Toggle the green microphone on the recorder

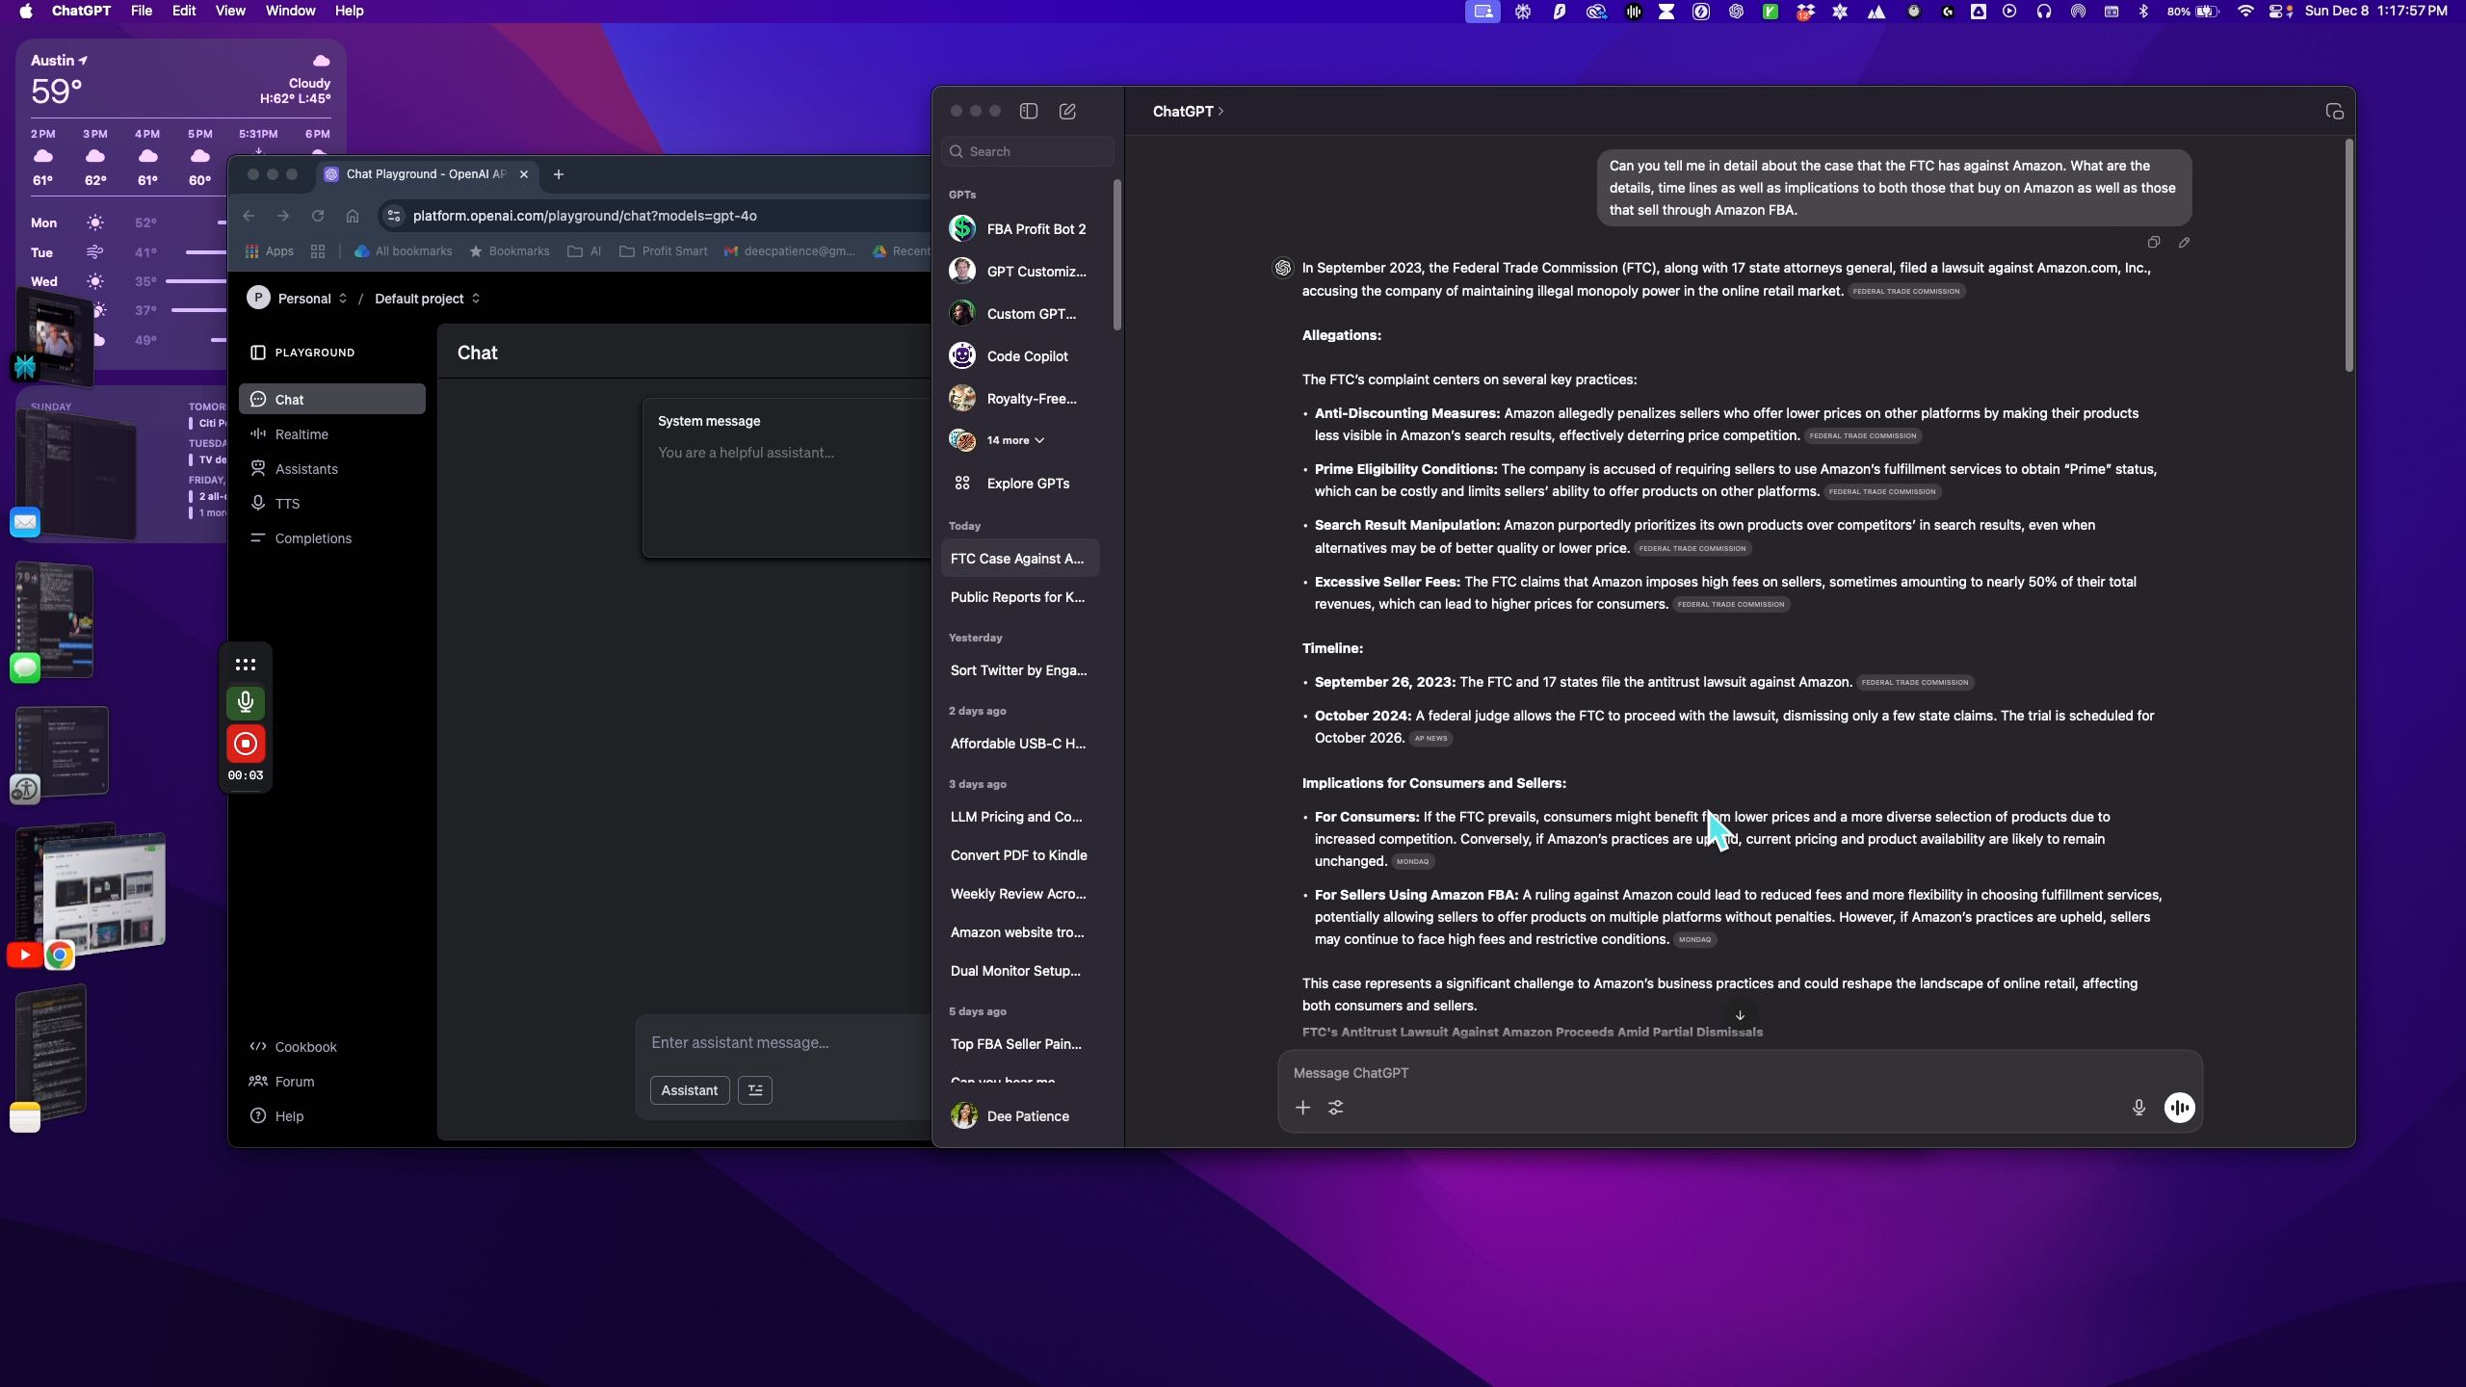click(x=246, y=702)
